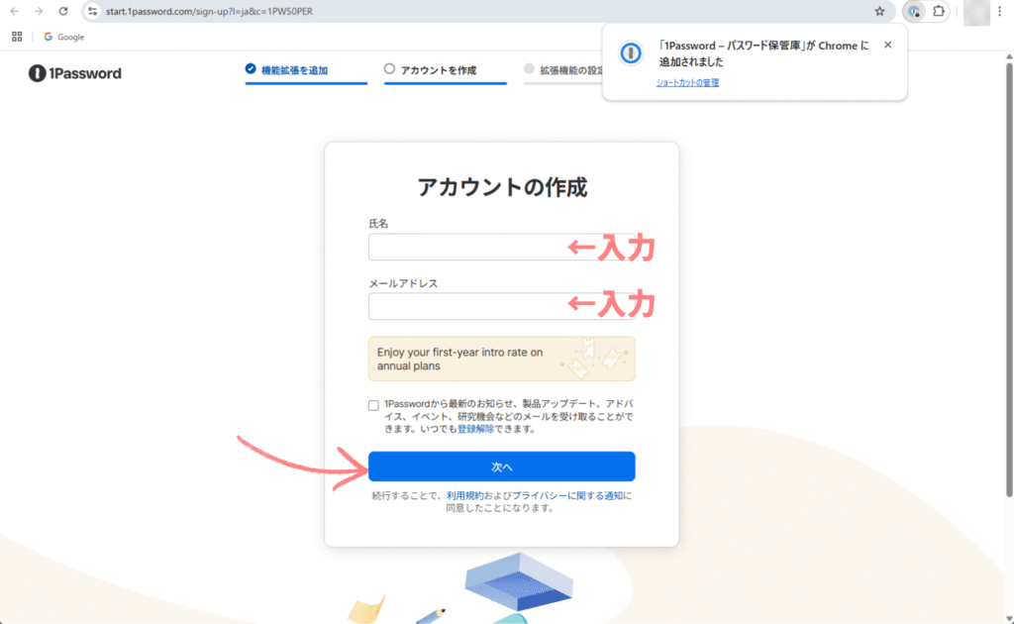Viewport: 1014px width, 624px height.
Task: Bookmark this page with the star
Action: click(879, 11)
